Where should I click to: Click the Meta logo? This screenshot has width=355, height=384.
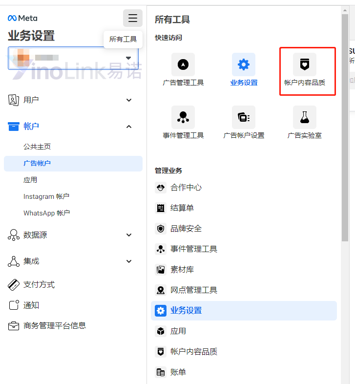22,18
